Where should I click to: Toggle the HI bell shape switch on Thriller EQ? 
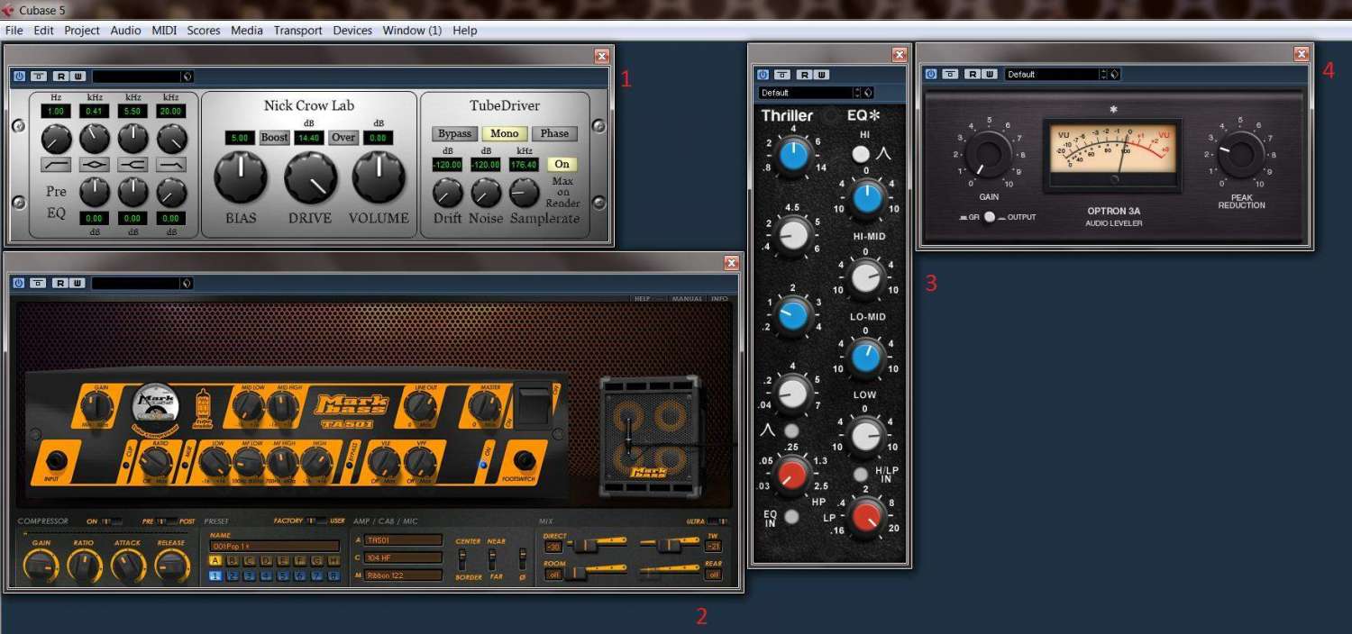(x=861, y=154)
